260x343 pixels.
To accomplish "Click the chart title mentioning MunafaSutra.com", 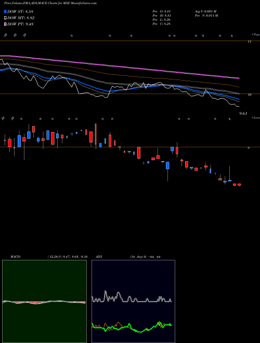I will pos(50,3).
